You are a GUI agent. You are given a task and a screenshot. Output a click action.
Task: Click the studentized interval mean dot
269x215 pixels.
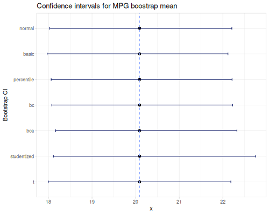tap(139, 156)
